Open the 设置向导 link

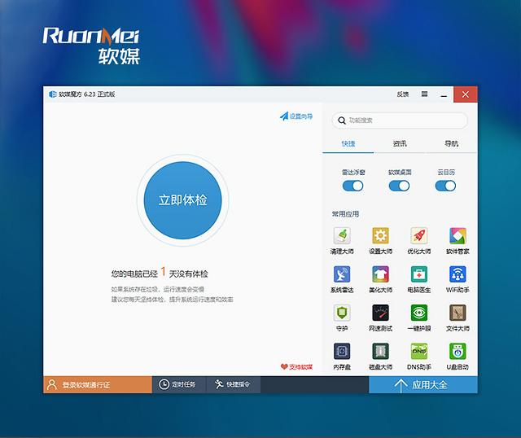296,116
